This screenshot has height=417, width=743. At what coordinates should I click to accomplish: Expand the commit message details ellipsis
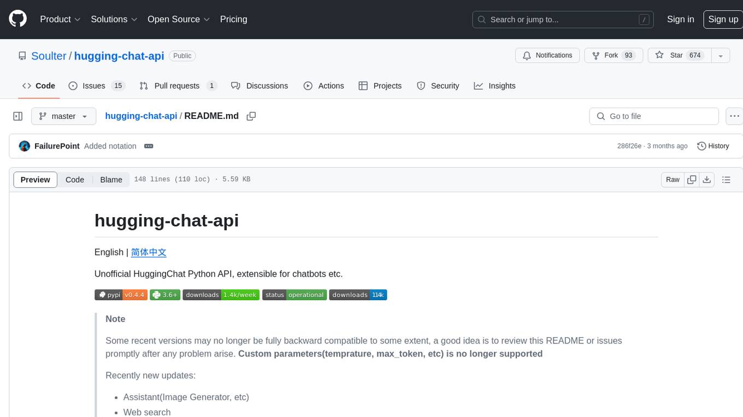pos(149,146)
